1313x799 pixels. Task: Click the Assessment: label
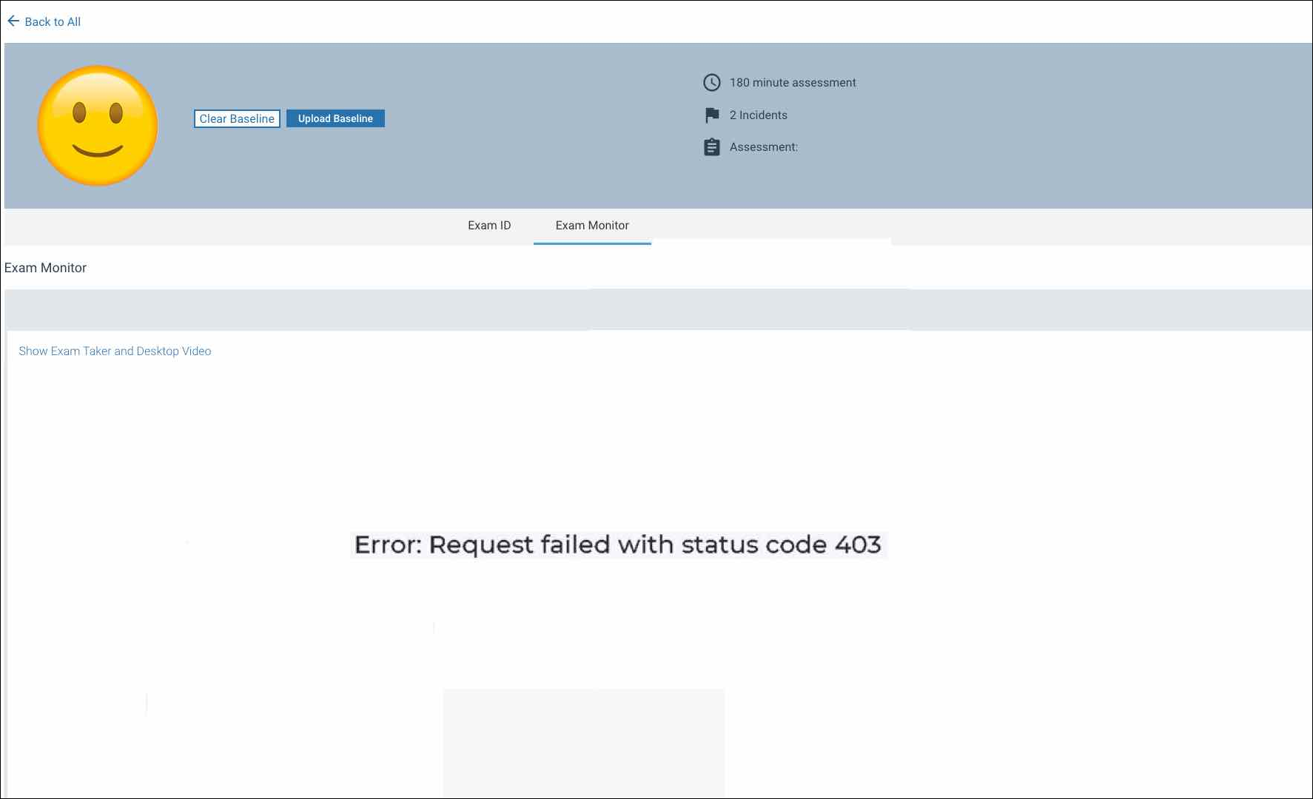point(763,147)
